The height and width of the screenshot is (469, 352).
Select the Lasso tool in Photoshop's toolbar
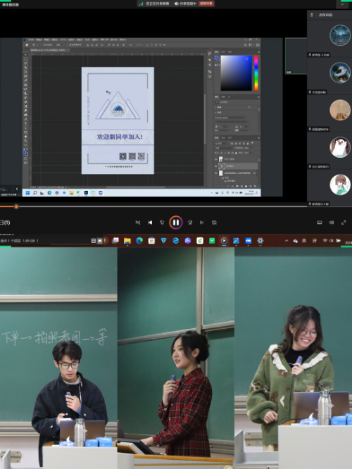25,63
